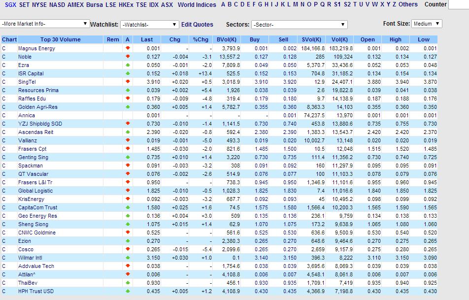Viewport: 469px width, 300px height.
Task: Open World Indices
Action: 197,5
